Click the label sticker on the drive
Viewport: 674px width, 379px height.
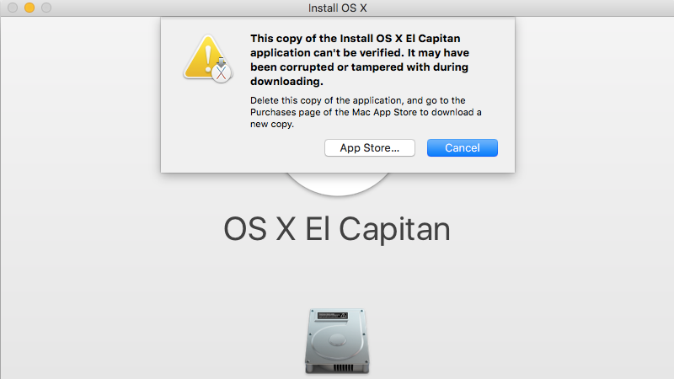332,316
